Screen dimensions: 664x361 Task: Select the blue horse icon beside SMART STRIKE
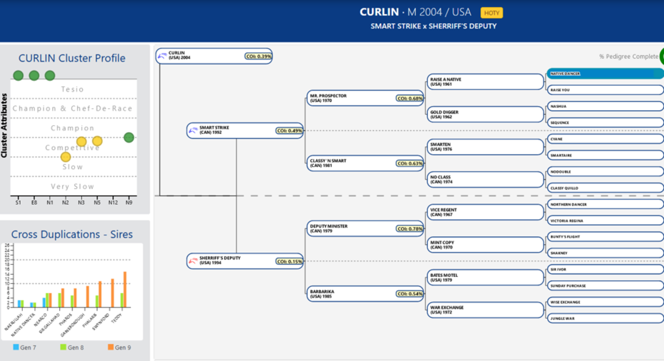pos(193,130)
